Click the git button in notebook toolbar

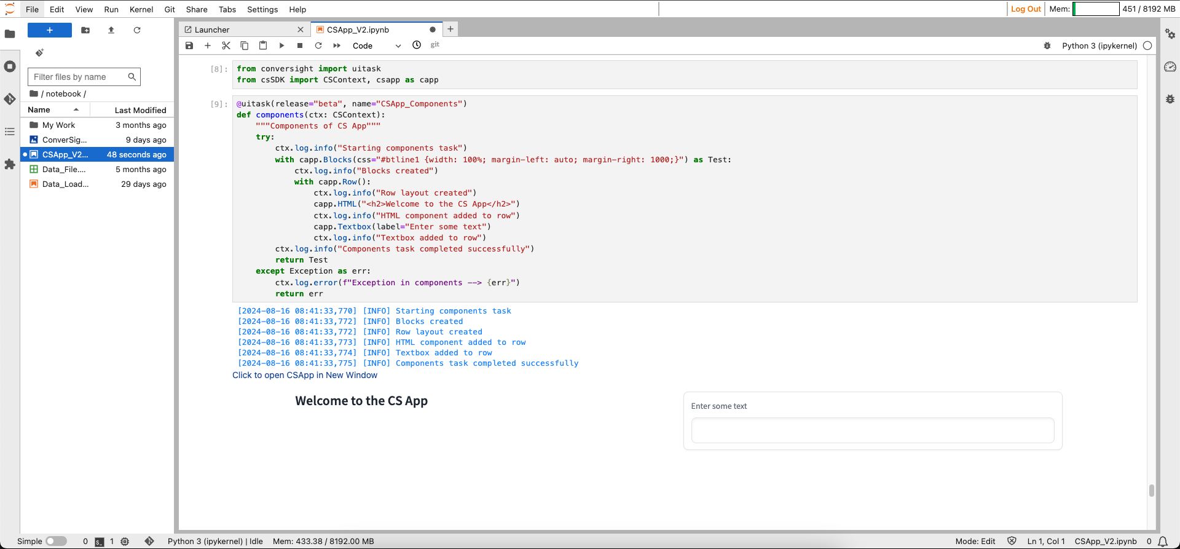click(435, 45)
